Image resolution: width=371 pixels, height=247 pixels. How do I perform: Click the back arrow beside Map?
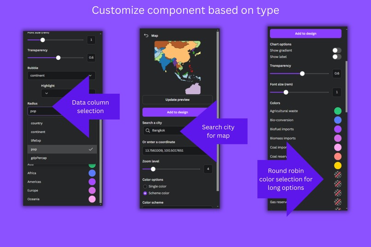tap(146, 35)
